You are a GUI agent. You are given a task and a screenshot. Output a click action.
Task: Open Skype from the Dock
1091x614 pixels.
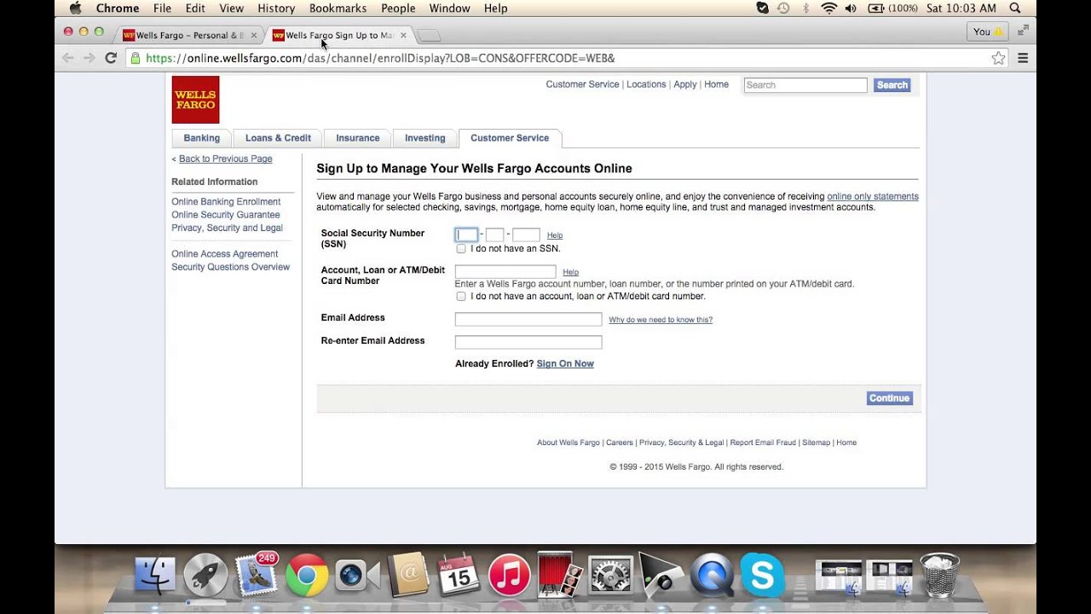[763, 576]
